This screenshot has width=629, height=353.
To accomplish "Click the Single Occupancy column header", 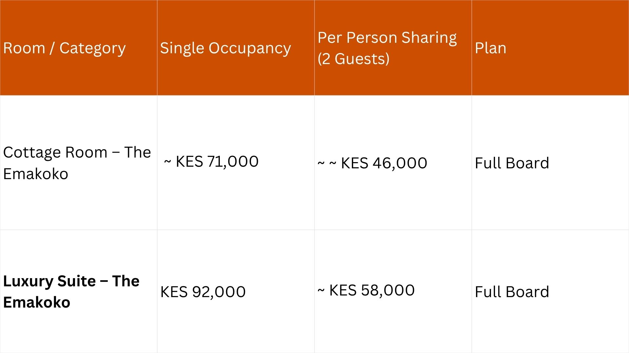I will pyautogui.click(x=225, y=48).
